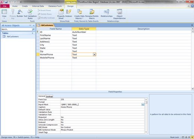Open Create Data Macros menu
The height and width of the screenshot is (139, 194).
79,14
